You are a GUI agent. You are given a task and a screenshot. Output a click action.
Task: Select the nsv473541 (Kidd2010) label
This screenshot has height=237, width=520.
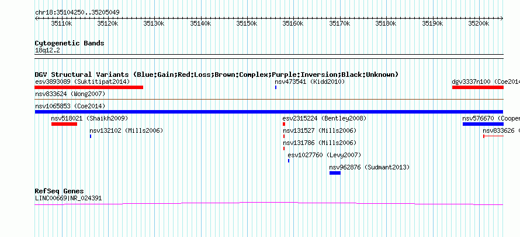[x=310, y=82]
